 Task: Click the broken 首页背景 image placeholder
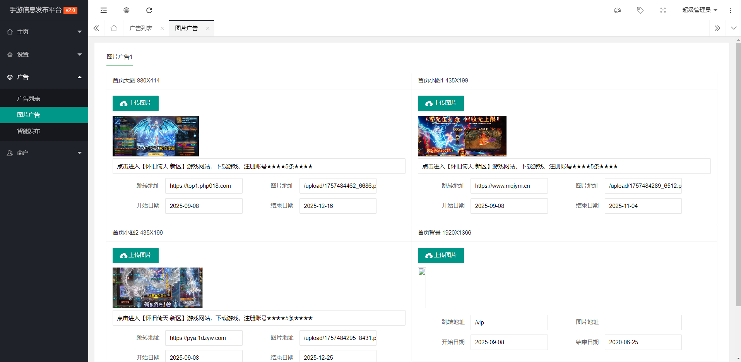click(x=422, y=288)
